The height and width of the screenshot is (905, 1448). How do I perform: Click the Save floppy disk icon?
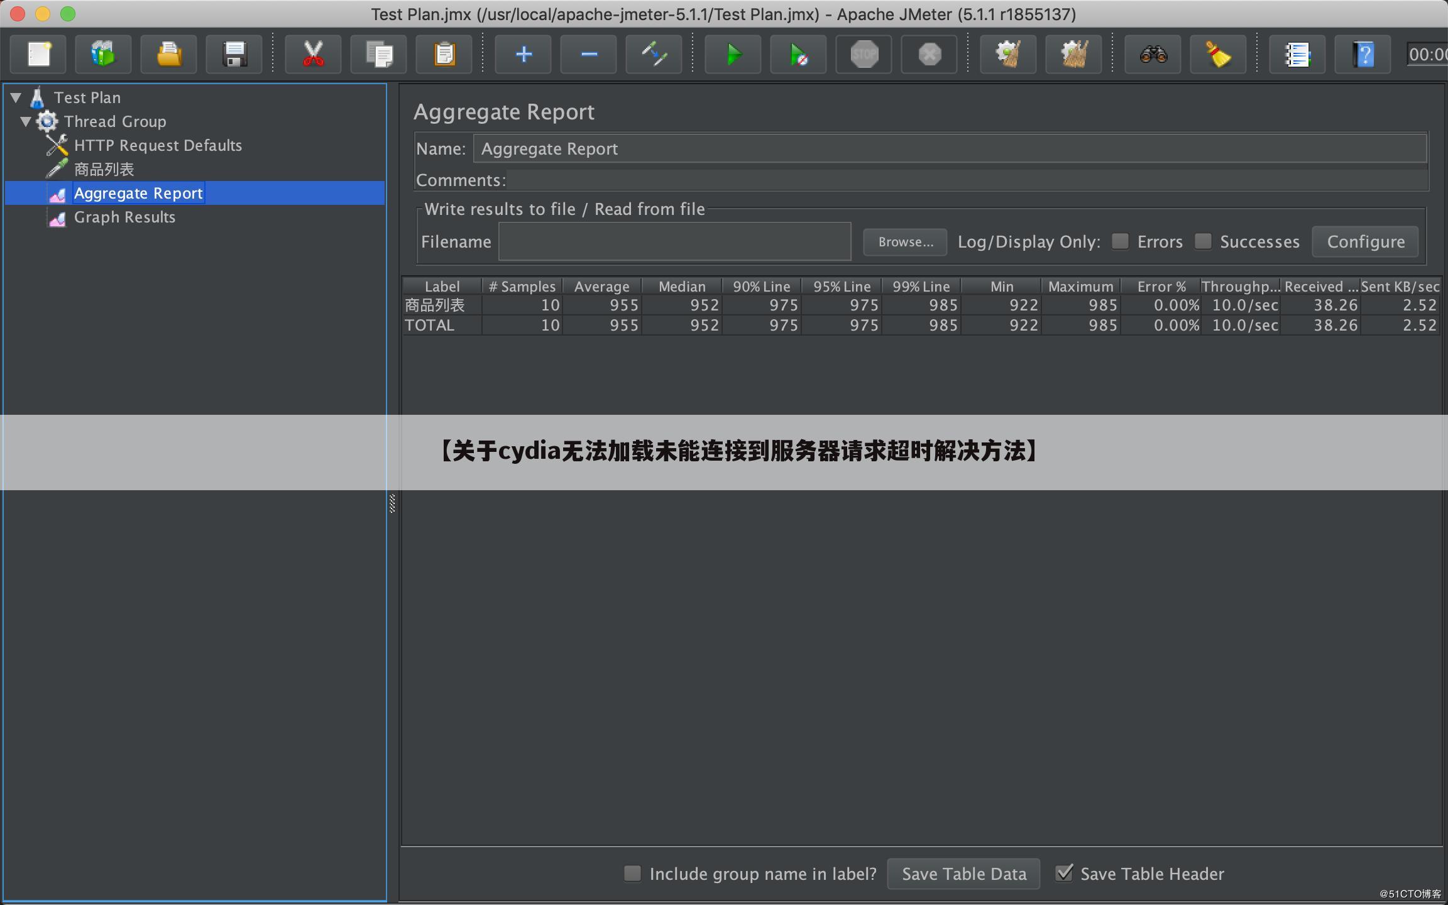[234, 55]
